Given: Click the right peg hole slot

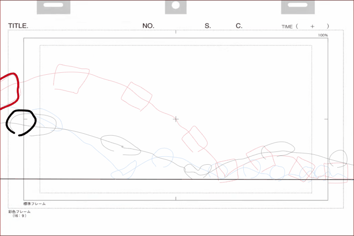Looking at the screenshot, I should tap(297, 6).
